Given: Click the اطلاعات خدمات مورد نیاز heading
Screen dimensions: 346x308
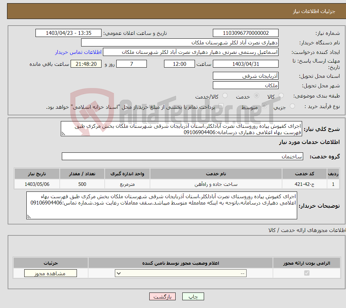Looking at the screenshot, I should pos(309,142).
